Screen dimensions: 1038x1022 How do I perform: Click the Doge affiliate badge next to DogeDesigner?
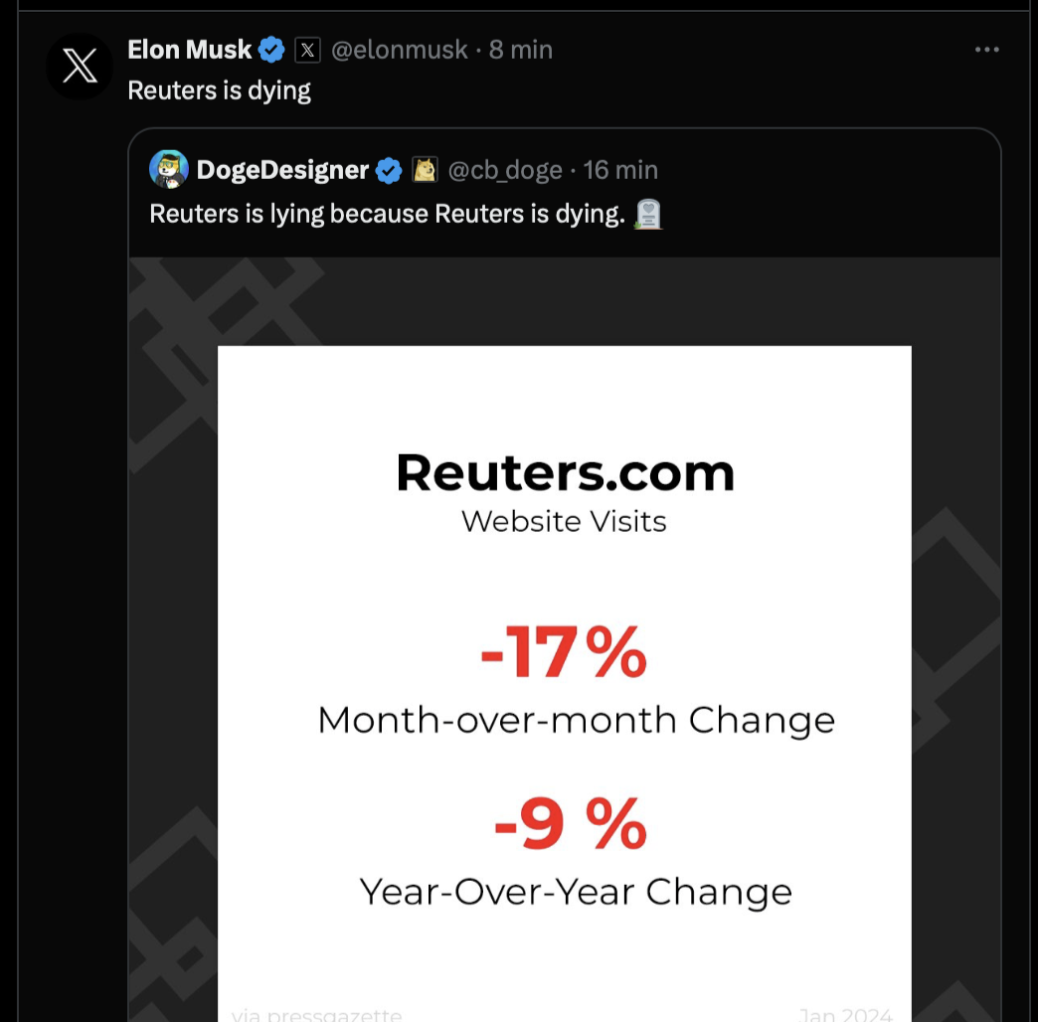click(x=425, y=170)
